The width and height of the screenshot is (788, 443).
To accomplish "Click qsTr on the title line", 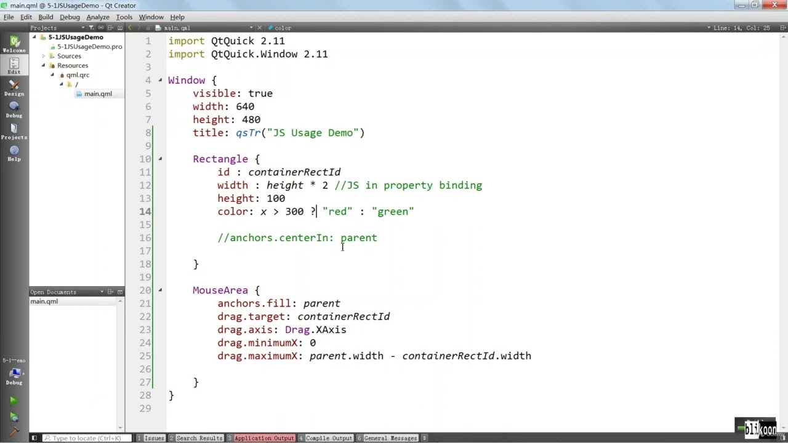I will coord(248,132).
